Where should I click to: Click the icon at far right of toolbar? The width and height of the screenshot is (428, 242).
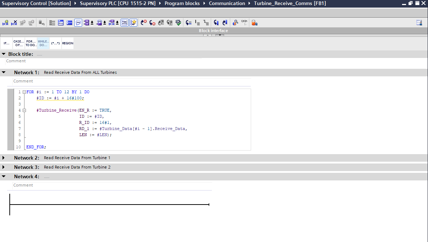(x=419, y=23)
